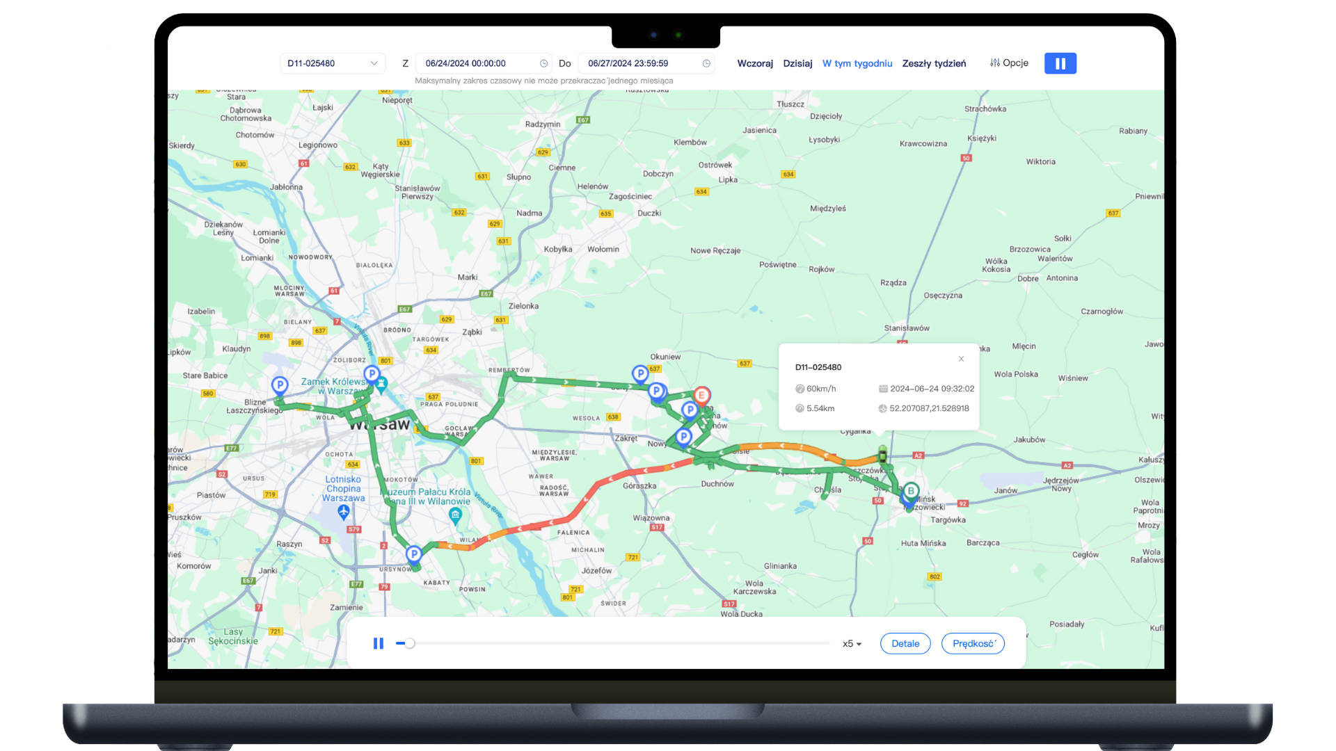Screen dimensions: 1336x751
Task: Select the Zeszły tydzień range
Action: pos(934,63)
